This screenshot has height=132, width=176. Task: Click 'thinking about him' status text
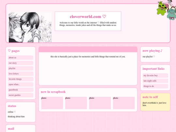[x=16, y=117]
